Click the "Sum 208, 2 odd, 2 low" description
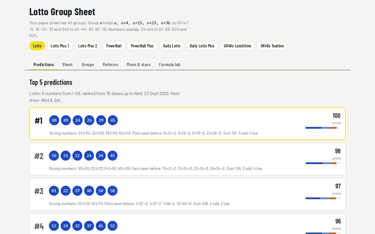The height and width of the screenshot is (234, 375). 212,204
